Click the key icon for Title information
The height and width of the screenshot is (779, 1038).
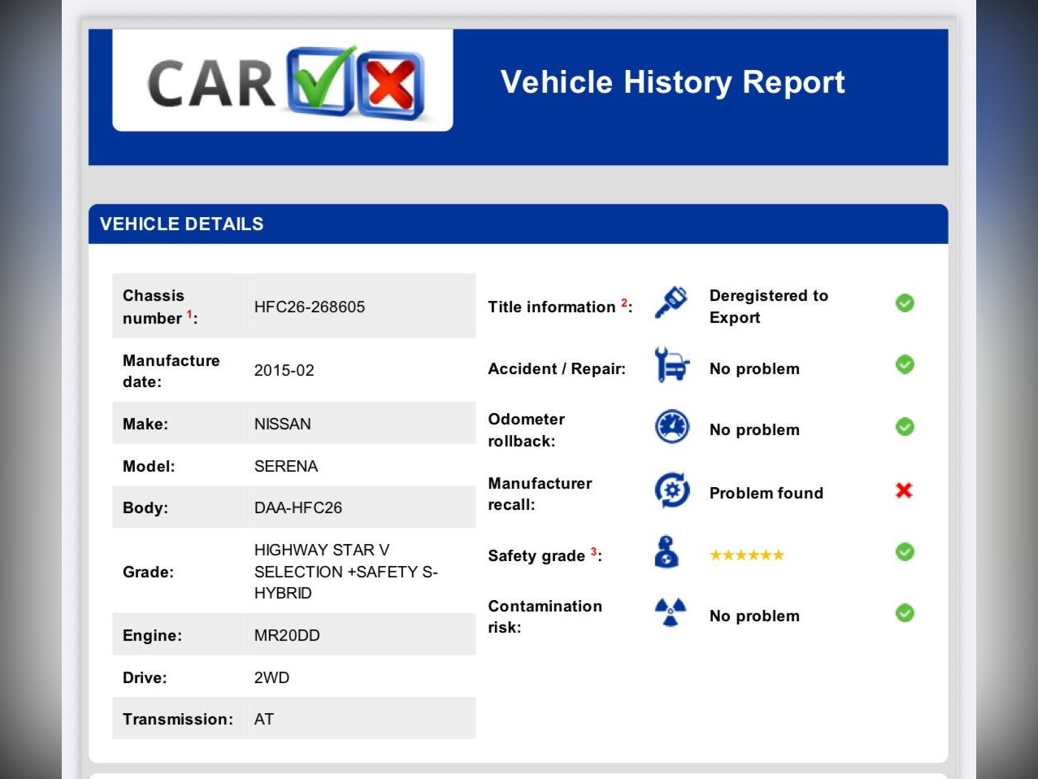coord(671,304)
